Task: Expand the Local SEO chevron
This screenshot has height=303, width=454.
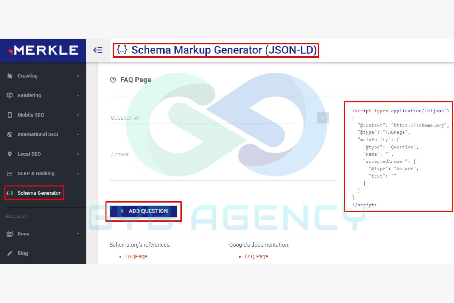Action: 78,154
